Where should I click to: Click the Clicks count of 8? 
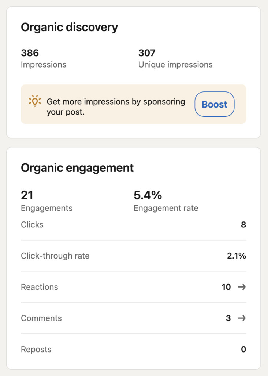(x=243, y=224)
